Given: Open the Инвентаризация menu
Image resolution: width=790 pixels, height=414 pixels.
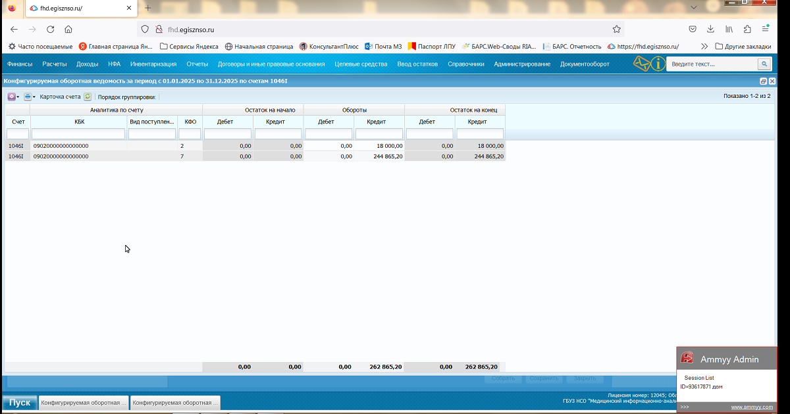Looking at the screenshot, I should [x=153, y=64].
